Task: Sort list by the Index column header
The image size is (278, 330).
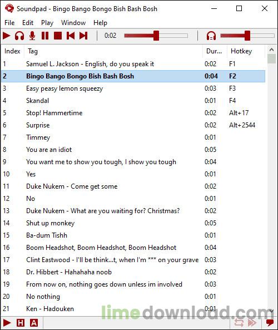Action: pyautogui.click(x=12, y=51)
